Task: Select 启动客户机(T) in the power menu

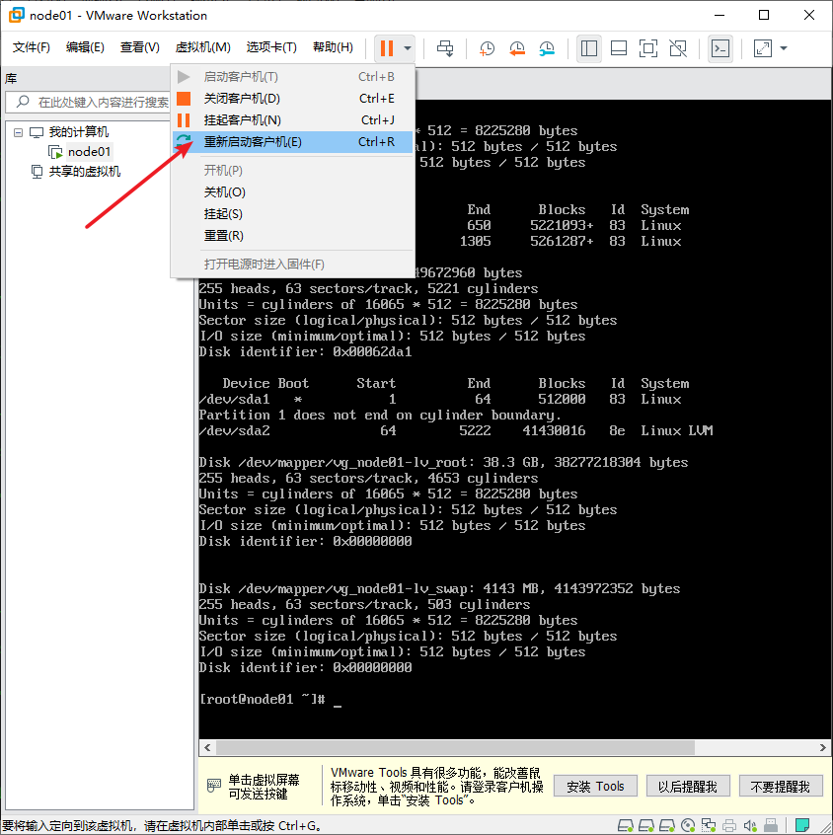Action: click(292, 77)
